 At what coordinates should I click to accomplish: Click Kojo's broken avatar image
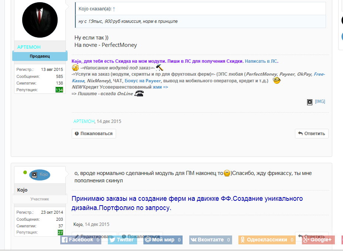(34, 175)
